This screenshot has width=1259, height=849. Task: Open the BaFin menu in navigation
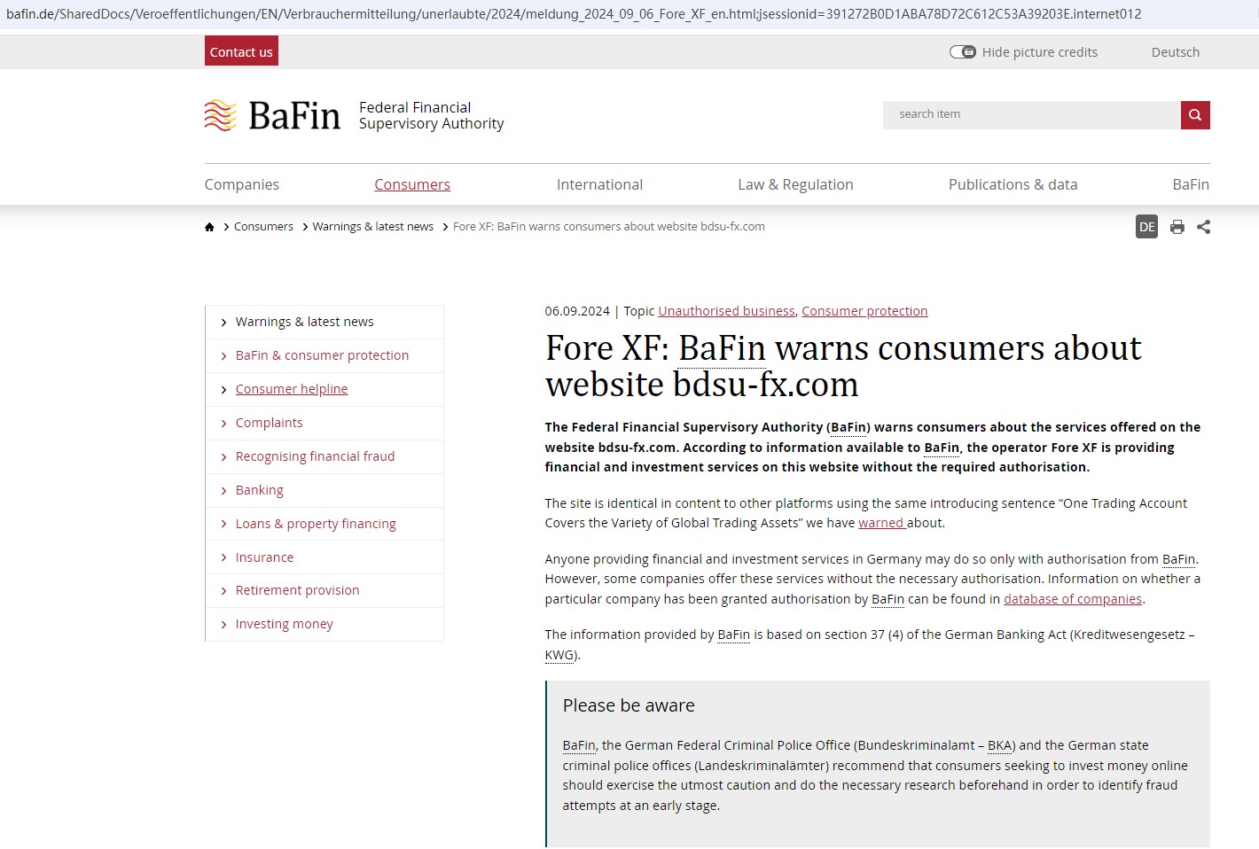pyautogui.click(x=1191, y=184)
